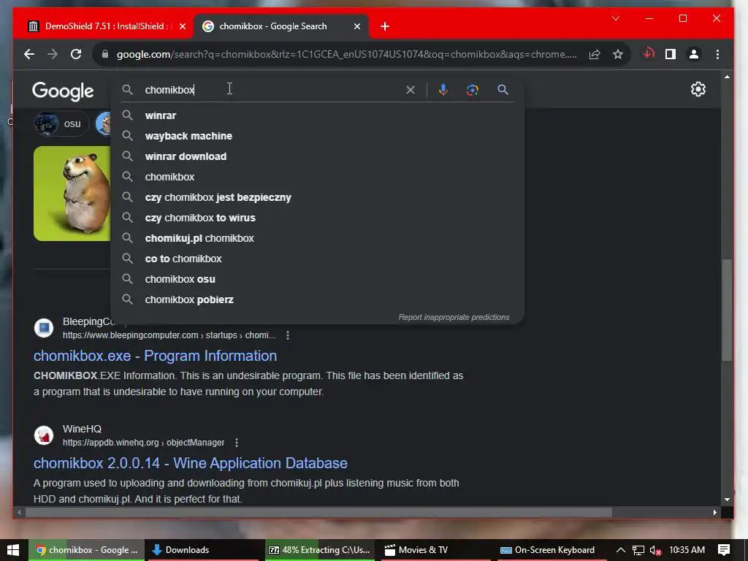Submit search with the magnifier button
The width and height of the screenshot is (748, 561).
pyautogui.click(x=503, y=90)
